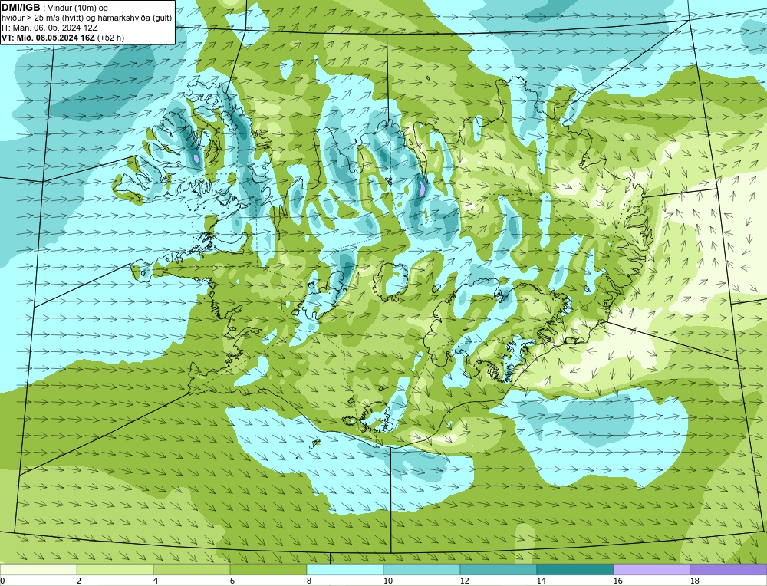Click the 14-16 m/s dark teal swatch
Screen dimensions: 767x586
tap(575, 569)
